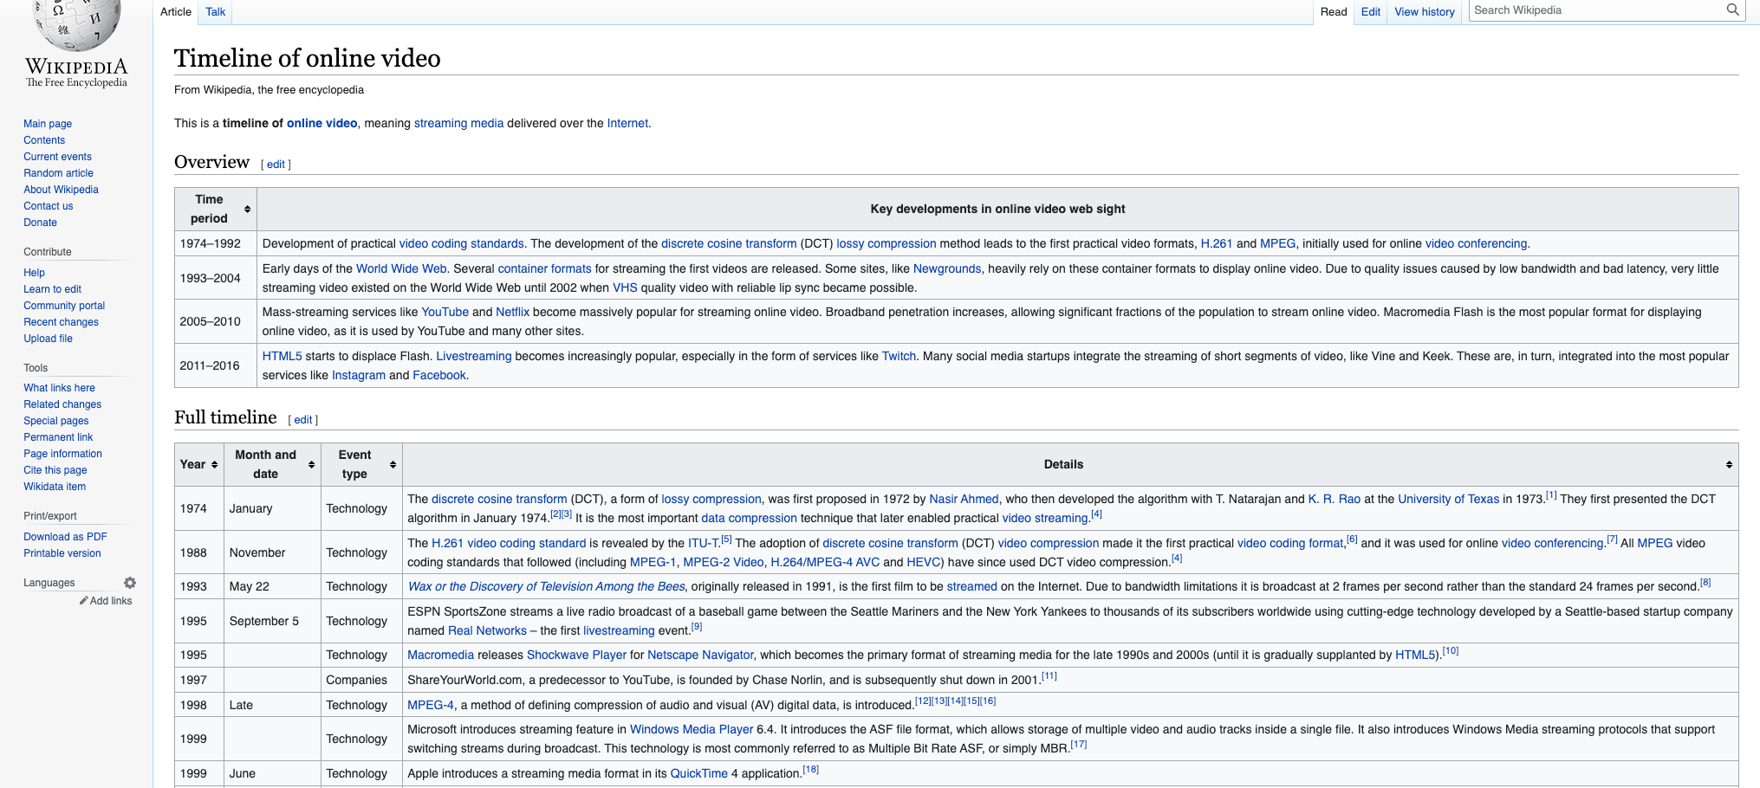Open the Netflix link
This screenshot has width=1760, height=788.
coord(512,312)
